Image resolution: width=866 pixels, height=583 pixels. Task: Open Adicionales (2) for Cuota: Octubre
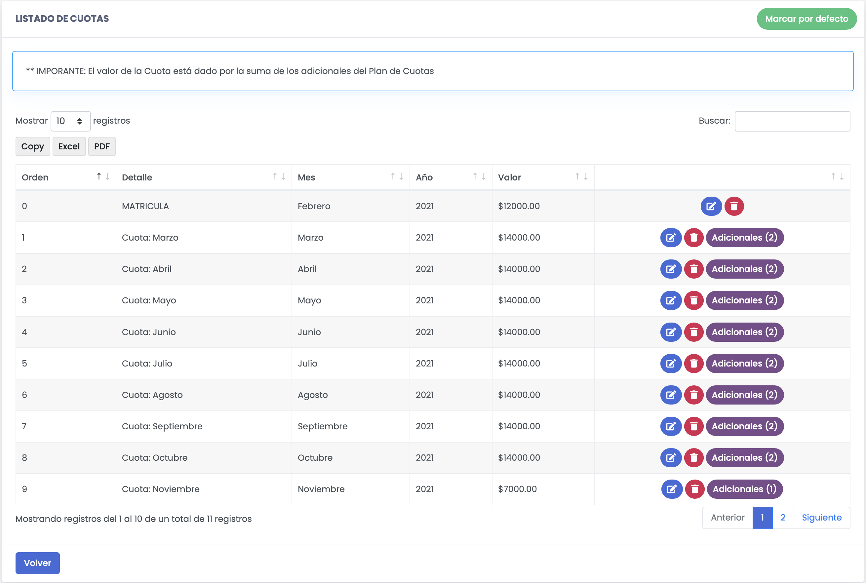click(744, 458)
